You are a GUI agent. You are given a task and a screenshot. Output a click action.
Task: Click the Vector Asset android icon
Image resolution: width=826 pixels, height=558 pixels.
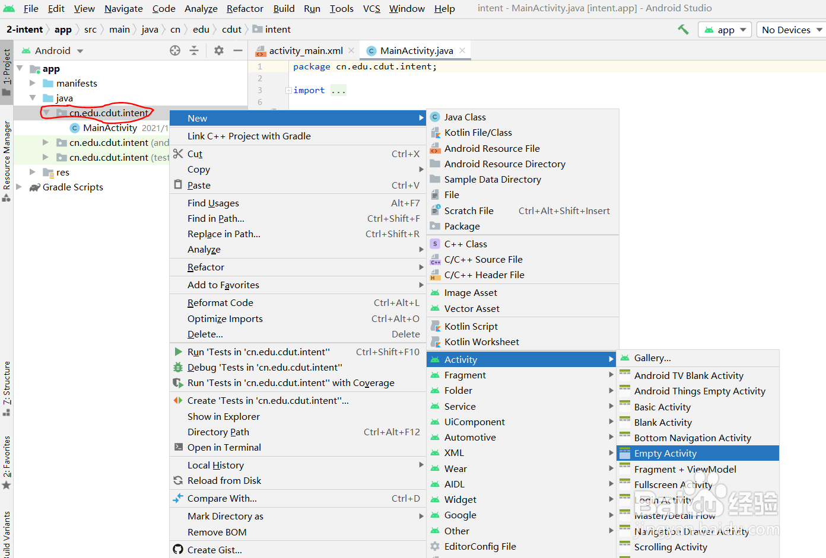[435, 308]
